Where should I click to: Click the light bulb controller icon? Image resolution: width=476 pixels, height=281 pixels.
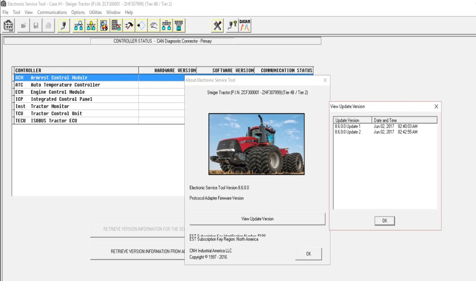click(92, 26)
